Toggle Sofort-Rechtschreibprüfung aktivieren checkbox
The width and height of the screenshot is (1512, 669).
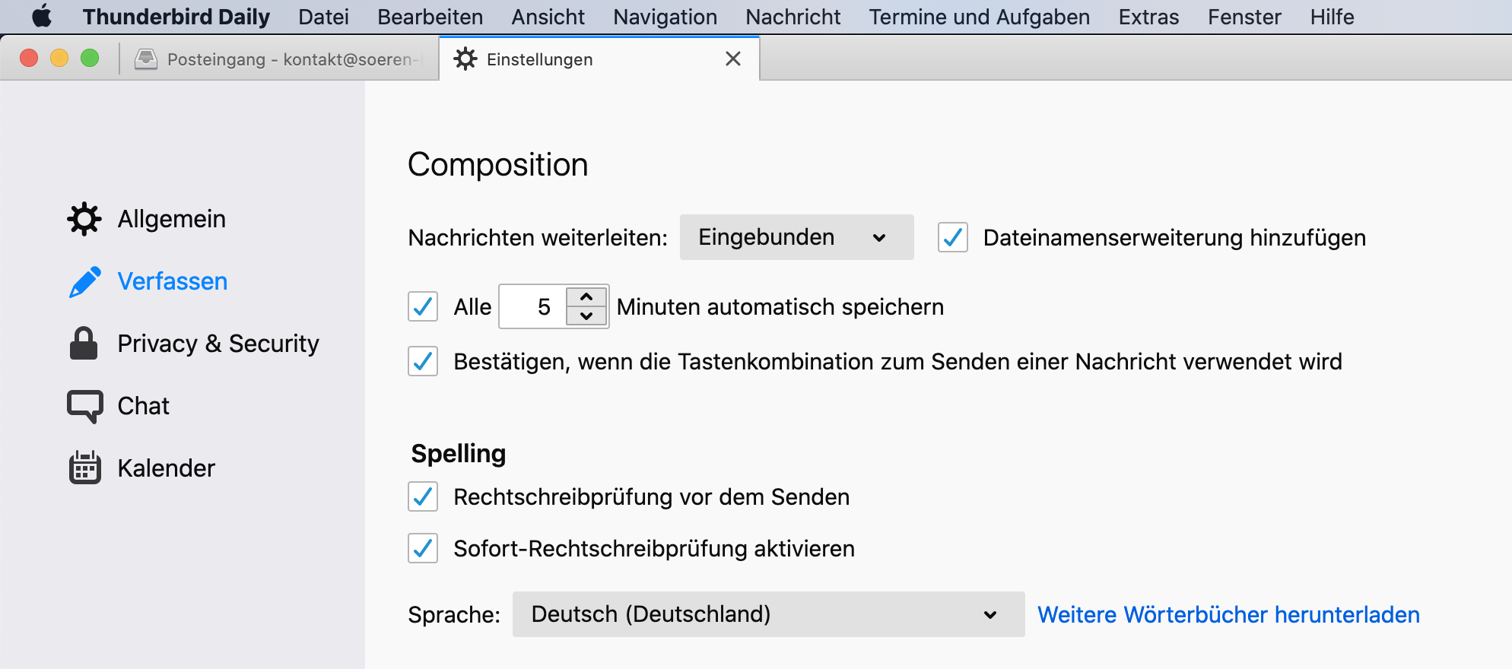[x=423, y=548]
